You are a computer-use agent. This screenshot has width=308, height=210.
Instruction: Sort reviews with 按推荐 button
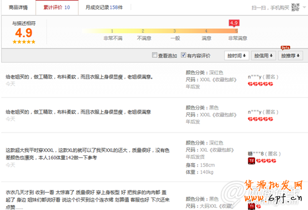pyautogui.click(x=290, y=56)
